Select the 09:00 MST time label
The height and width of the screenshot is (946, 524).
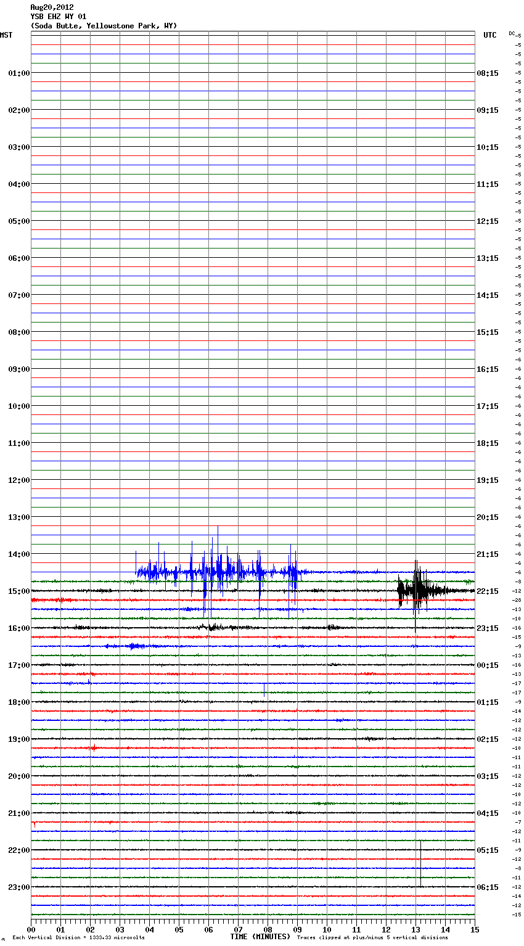pyautogui.click(x=19, y=369)
